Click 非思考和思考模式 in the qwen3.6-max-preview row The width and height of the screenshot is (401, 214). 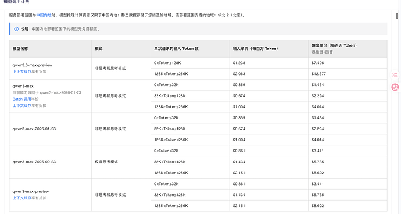pyautogui.click(x=110, y=69)
